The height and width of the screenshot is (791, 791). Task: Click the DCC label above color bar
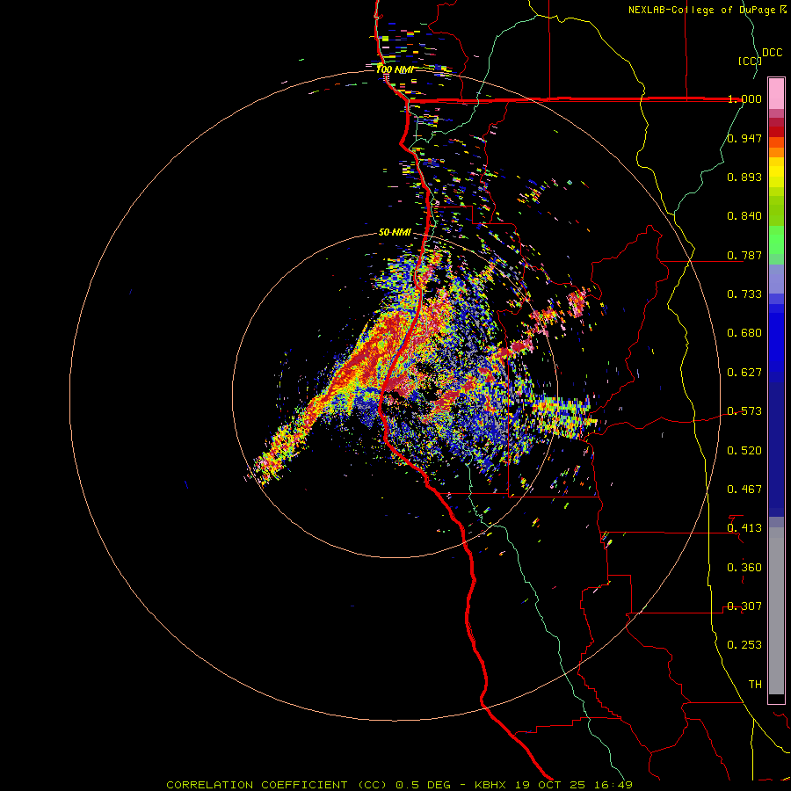click(x=773, y=53)
